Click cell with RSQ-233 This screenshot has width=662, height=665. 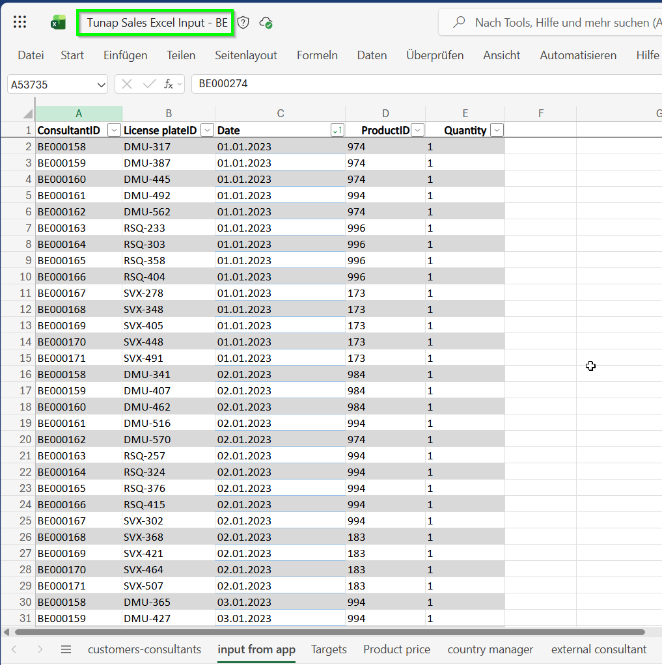click(x=169, y=228)
